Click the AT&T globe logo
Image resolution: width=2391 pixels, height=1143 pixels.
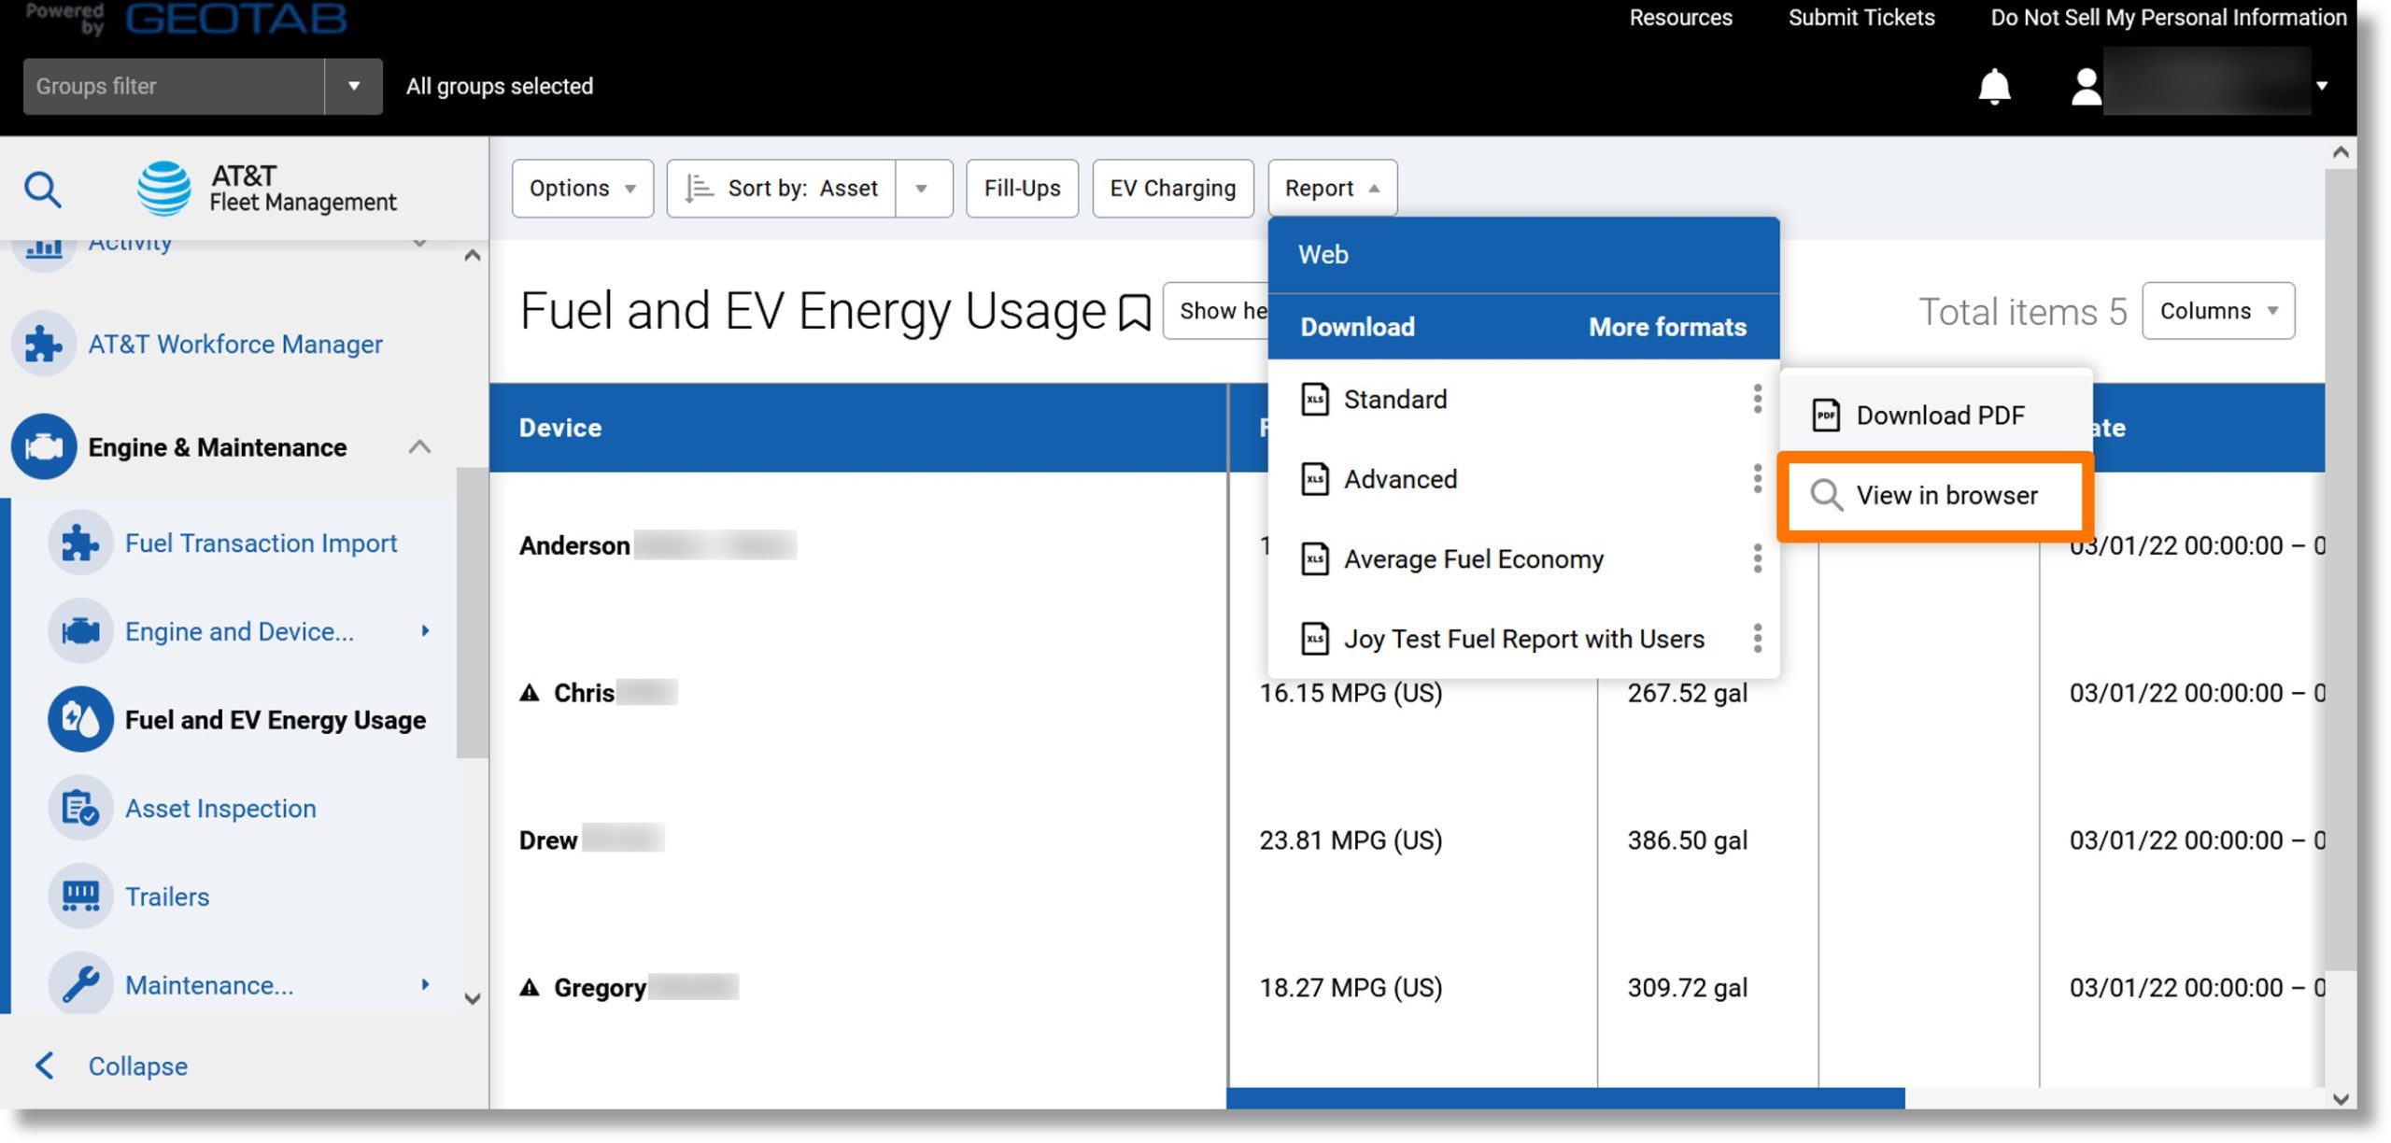click(163, 189)
